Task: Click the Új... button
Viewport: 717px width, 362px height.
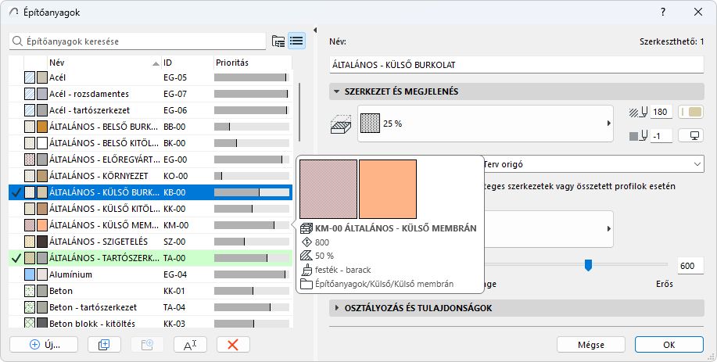Action: (44, 345)
